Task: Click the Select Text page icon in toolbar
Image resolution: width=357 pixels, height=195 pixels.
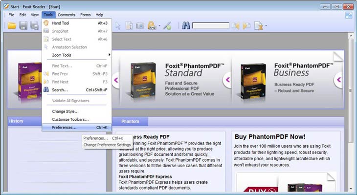Action: coord(129,25)
